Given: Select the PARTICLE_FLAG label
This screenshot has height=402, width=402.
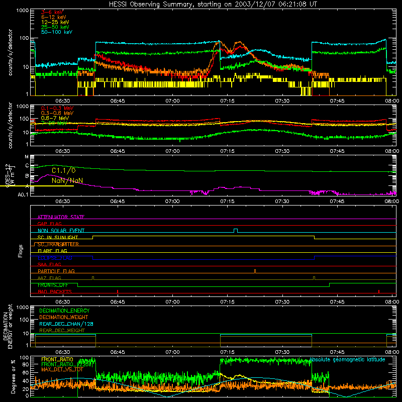Looking at the screenshot, I should (x=56, y=271).
